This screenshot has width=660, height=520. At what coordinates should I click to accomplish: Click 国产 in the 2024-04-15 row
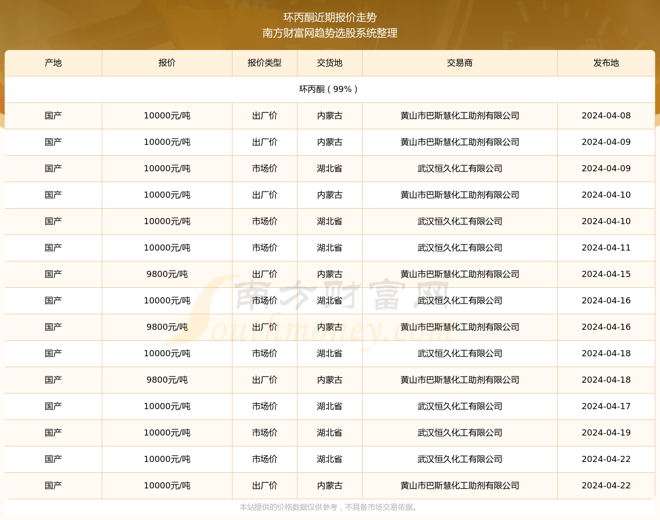click(x=53, y=274)
